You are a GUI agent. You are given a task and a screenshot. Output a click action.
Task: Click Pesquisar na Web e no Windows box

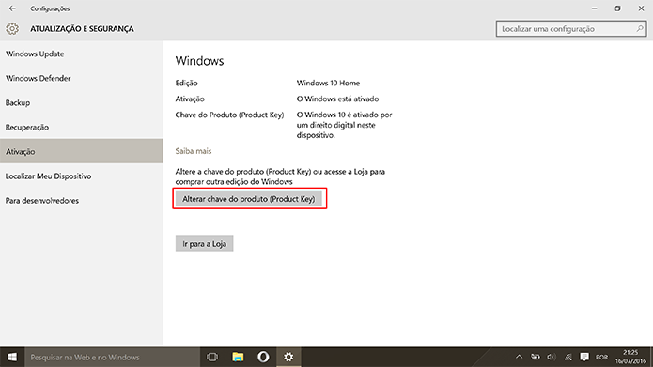tap(113, 357)
